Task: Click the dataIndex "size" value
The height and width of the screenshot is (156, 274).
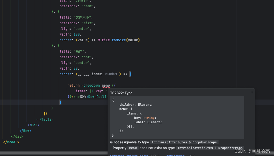Action: tap(87, 23)
